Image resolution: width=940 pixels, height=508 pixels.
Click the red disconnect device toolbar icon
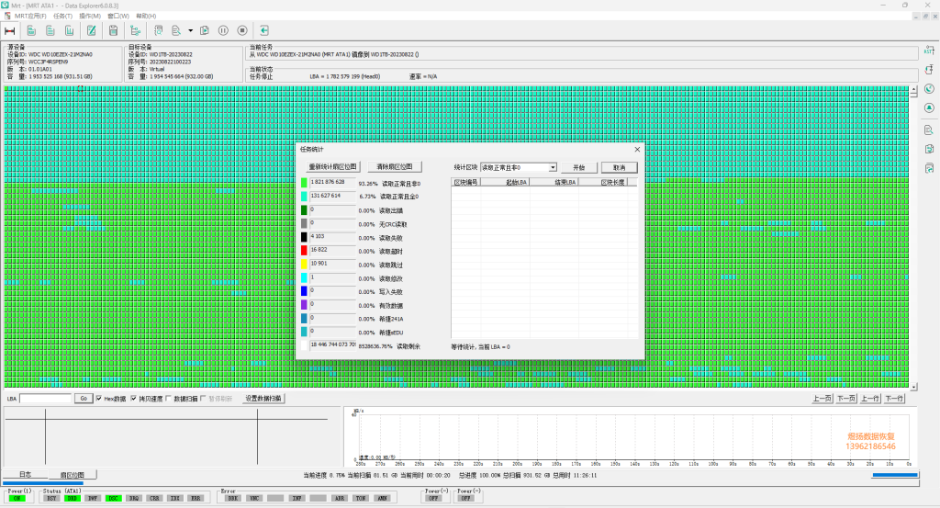click(x=9, y=30)
